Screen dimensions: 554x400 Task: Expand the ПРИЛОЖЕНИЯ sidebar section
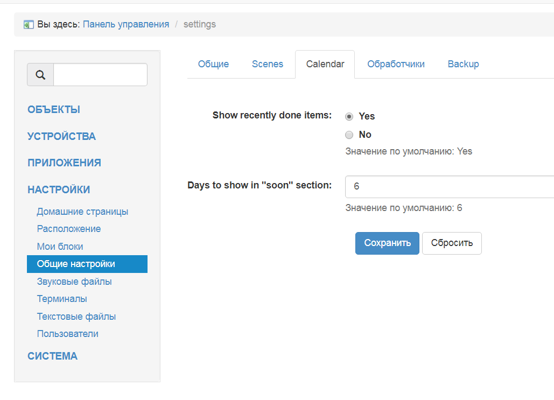(64, 163)
